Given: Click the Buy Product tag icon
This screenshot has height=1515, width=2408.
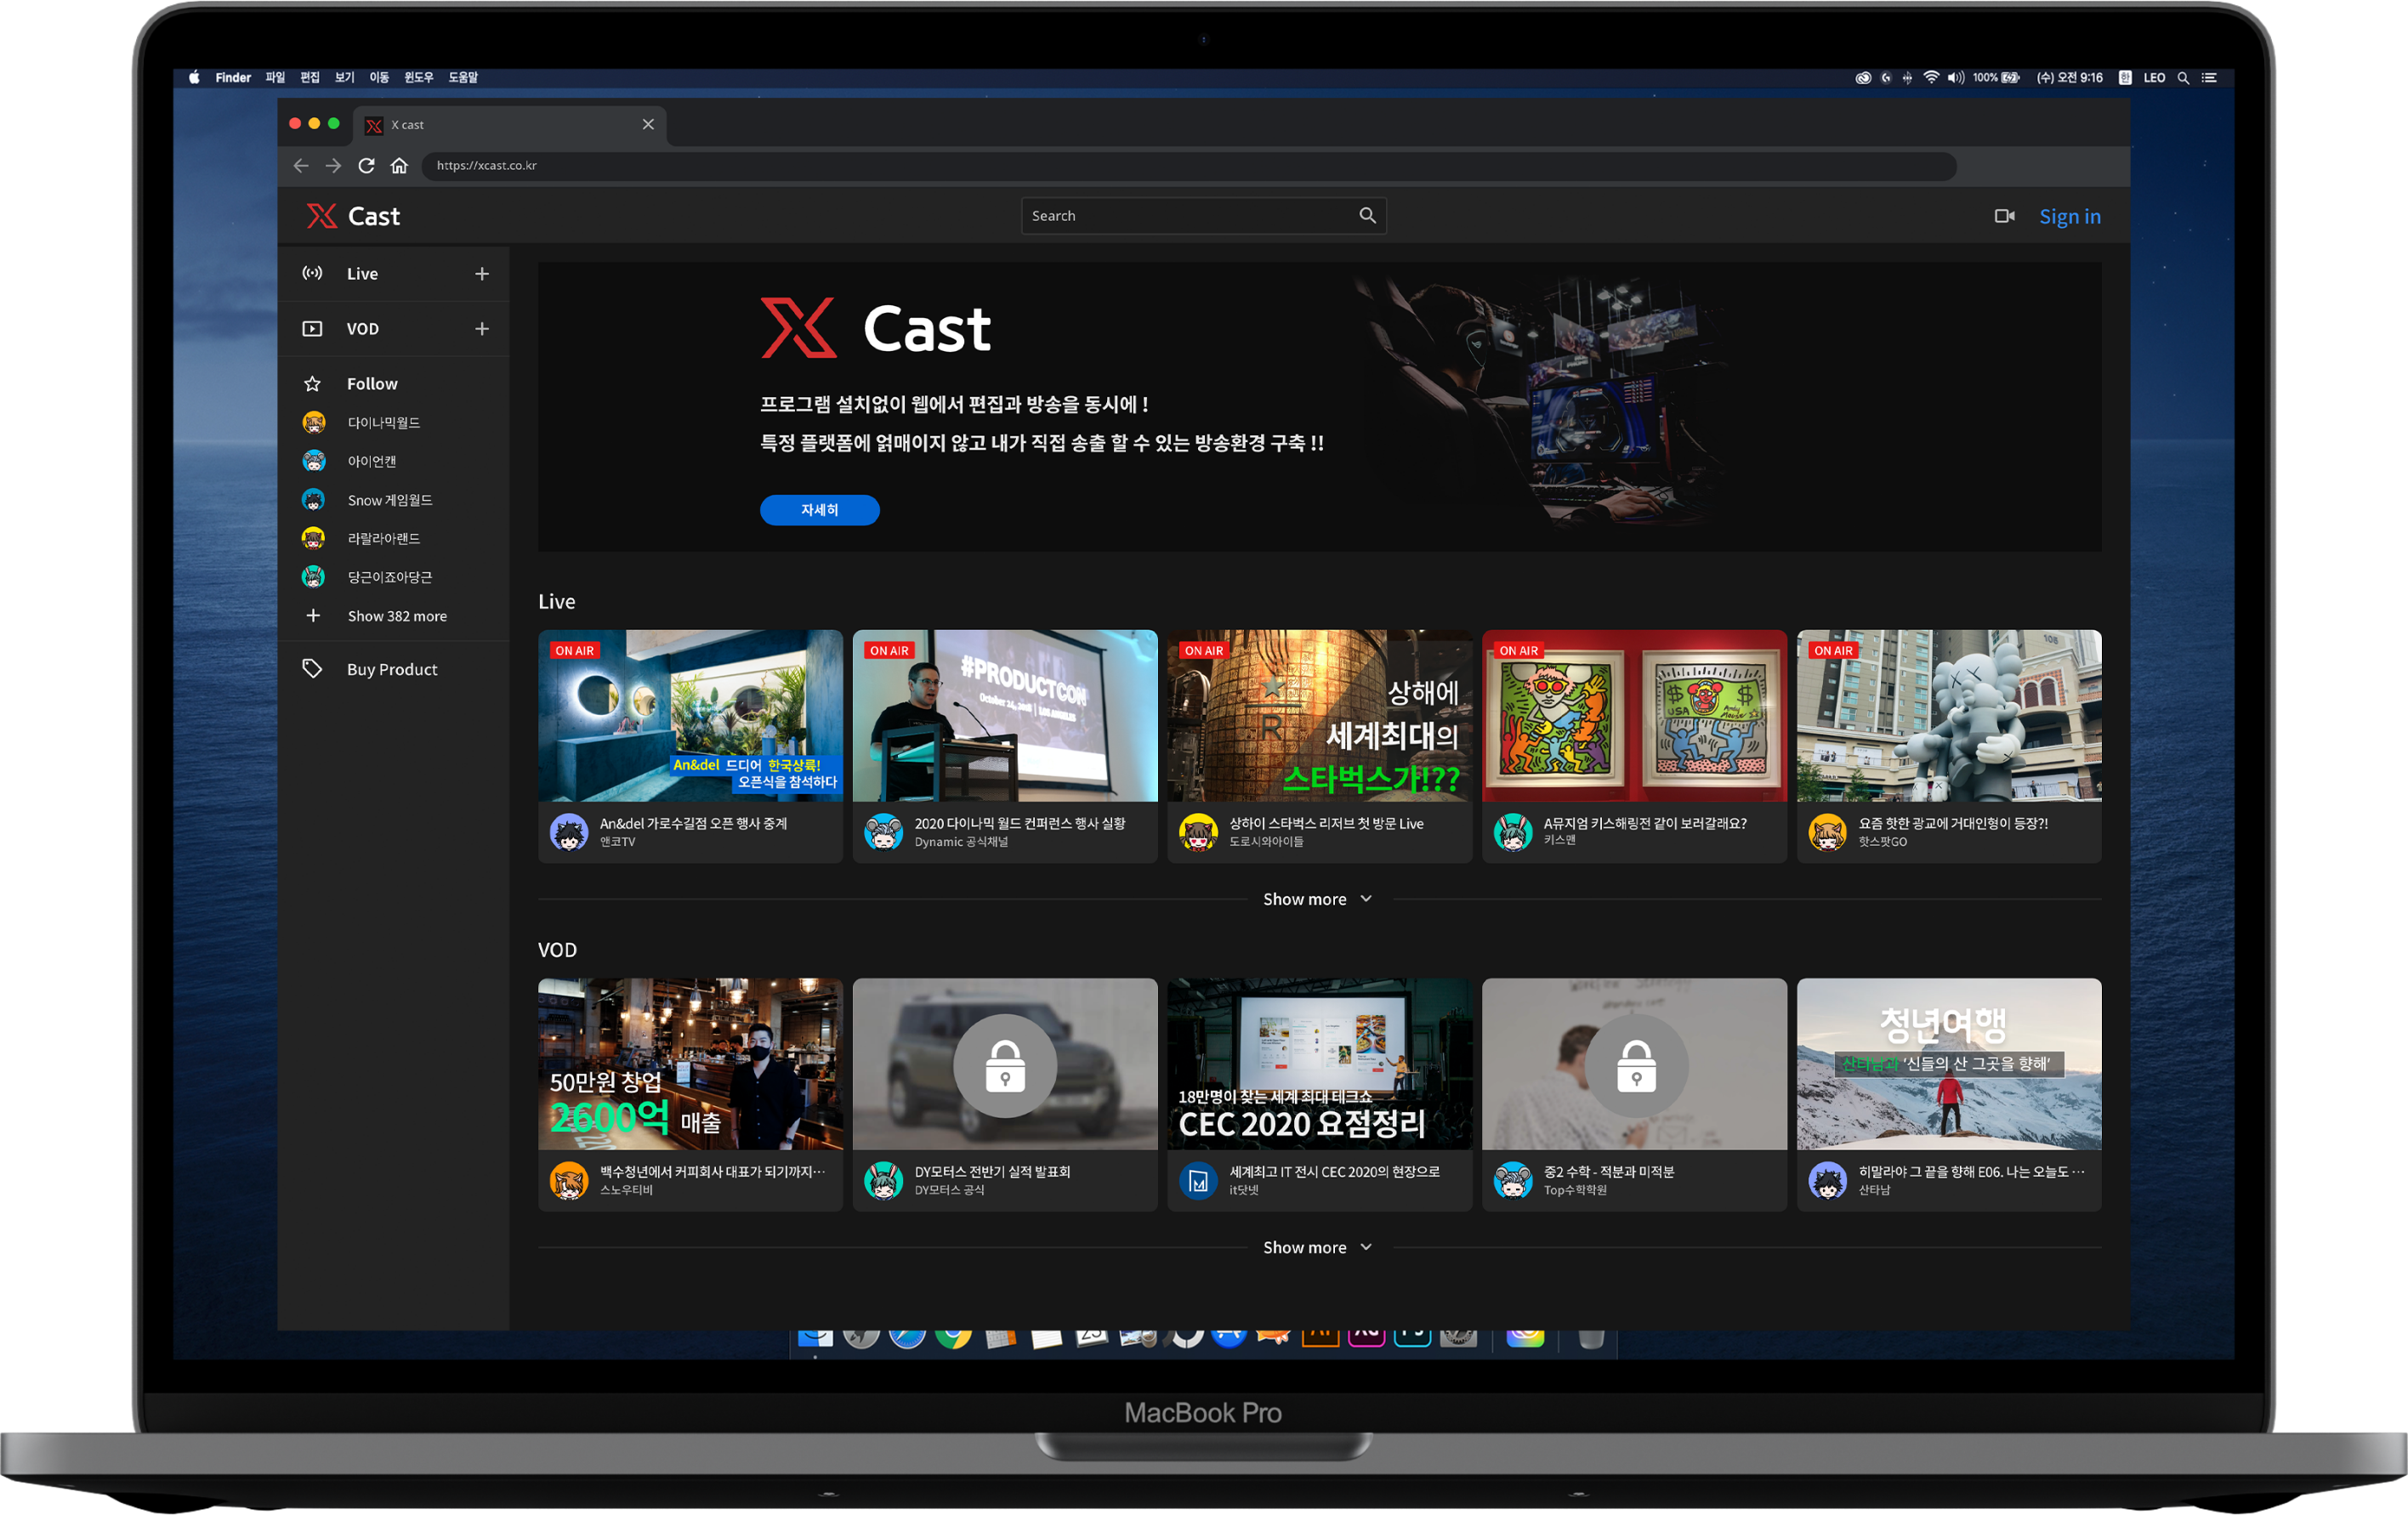Looking at the screenshot, I should (313, 669).
